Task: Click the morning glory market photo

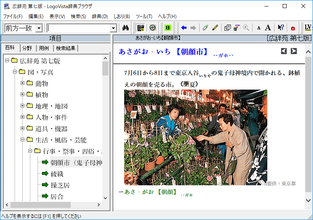Action: pos(196,137)
